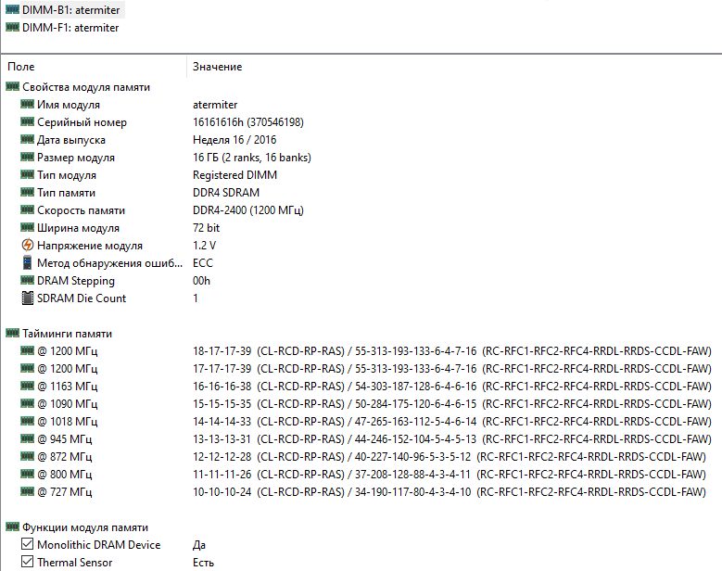Click the icon beside Тип модуля
Screen dimensions: 722x571
pyautogui.click(x=27, y=174)
